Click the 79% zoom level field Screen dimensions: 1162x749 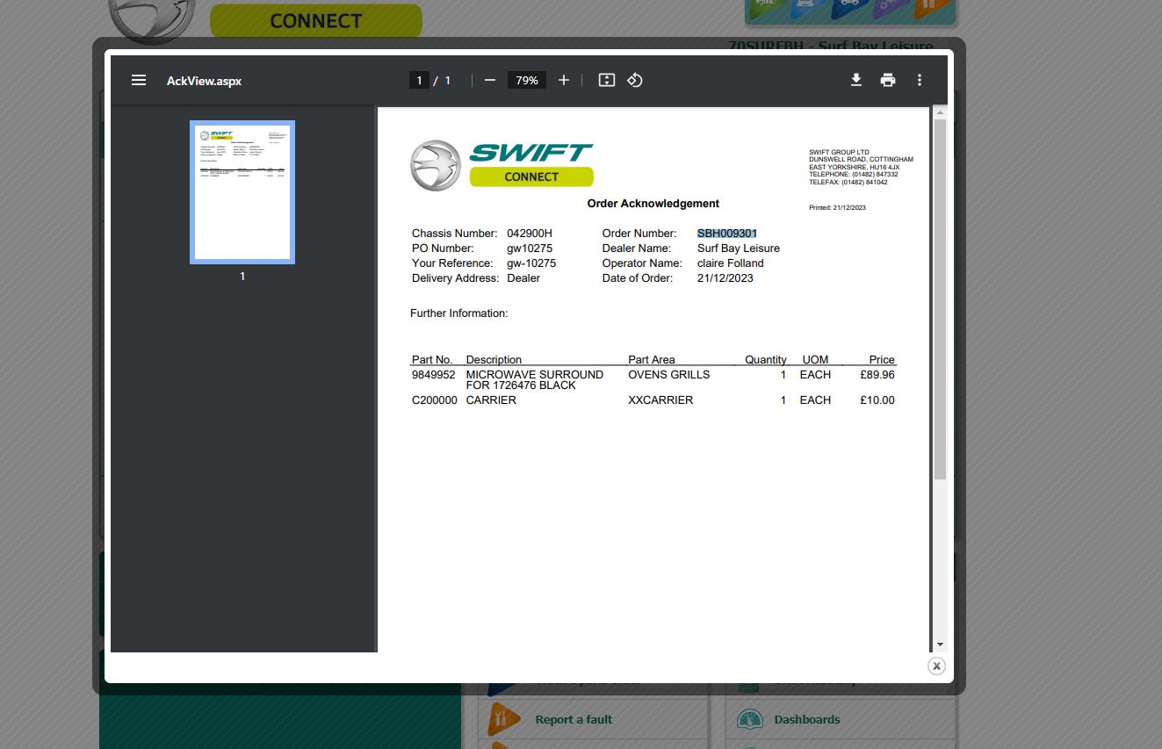click(x=527, y=80)
